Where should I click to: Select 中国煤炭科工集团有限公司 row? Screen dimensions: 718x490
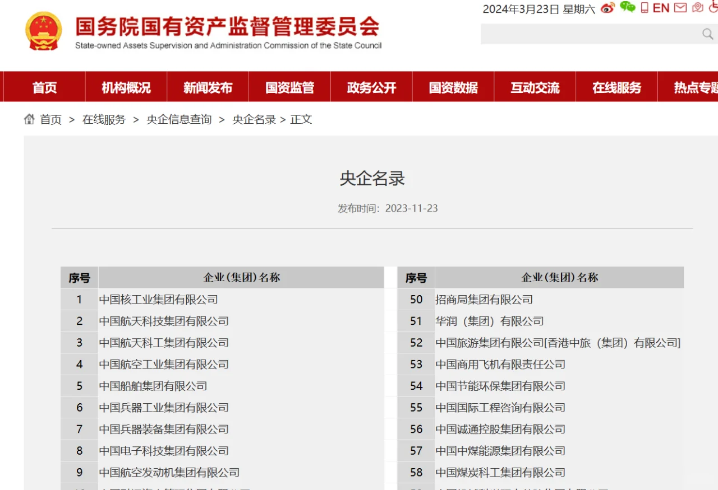[x=501, y=473]
